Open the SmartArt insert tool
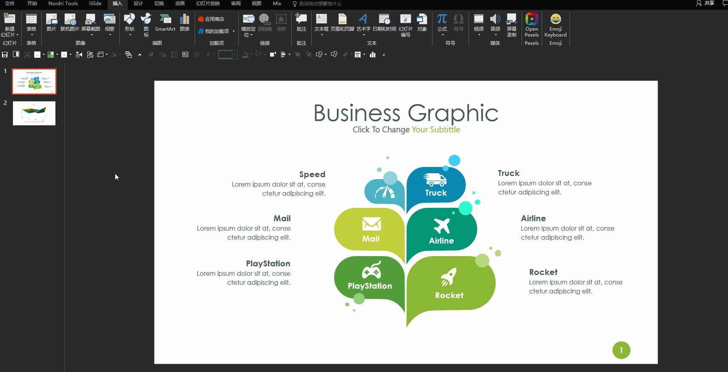 click(x=165, y=23)
